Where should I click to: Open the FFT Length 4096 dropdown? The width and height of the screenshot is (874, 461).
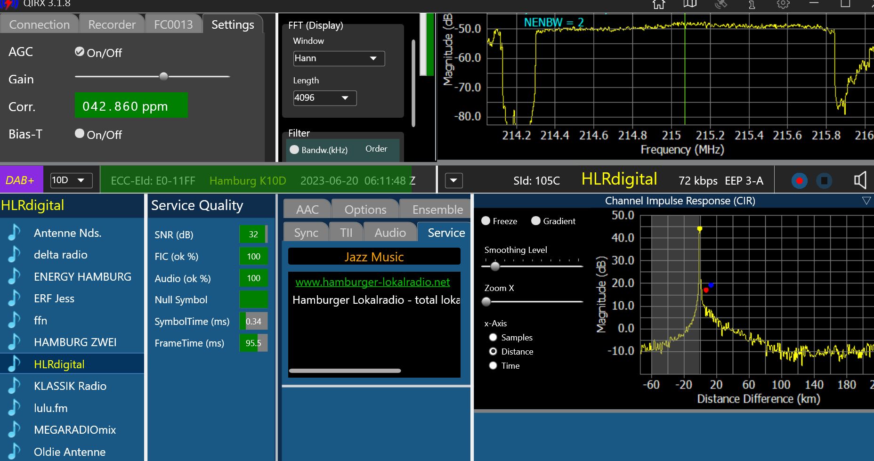tap(324, 98)
